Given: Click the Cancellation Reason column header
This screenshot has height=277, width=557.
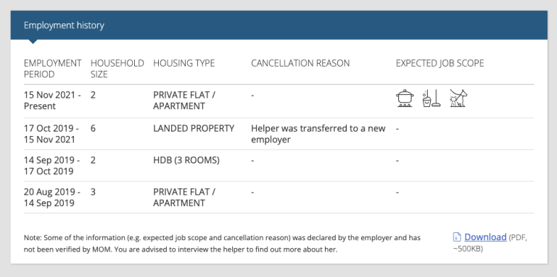Looking at the screenshot, I should [300, 64].
